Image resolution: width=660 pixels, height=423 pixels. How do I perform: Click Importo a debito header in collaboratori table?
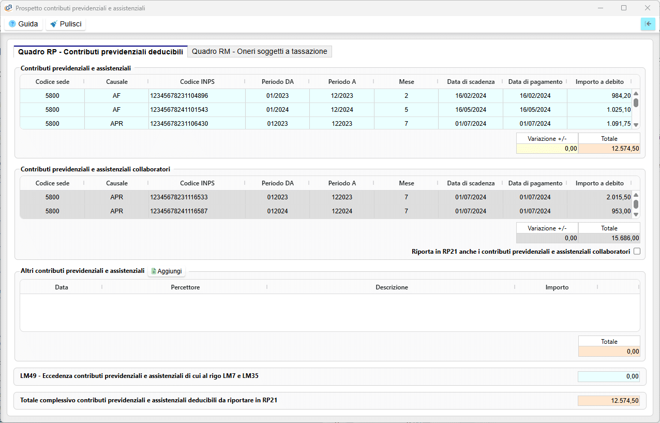pyautogui.click(x=599, y=183)
